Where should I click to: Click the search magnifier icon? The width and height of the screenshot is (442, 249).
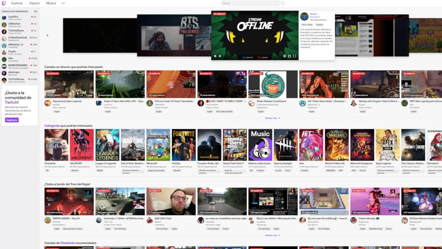[x=282, y=3]
